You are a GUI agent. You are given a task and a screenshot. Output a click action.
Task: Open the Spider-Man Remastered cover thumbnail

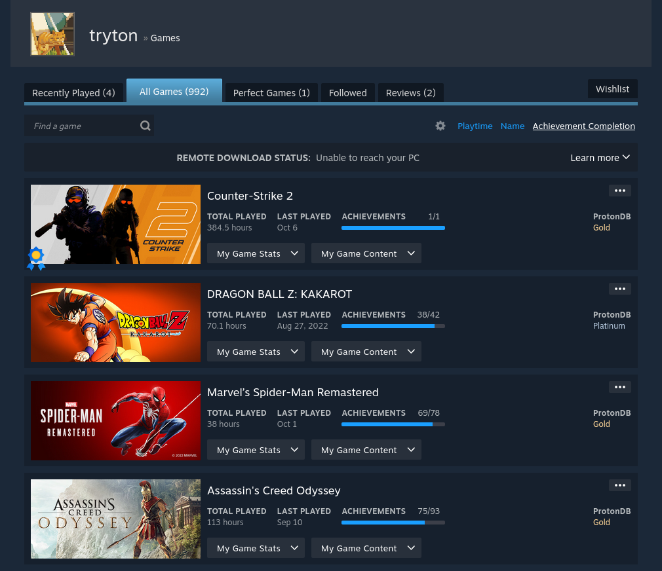[115, 421]
